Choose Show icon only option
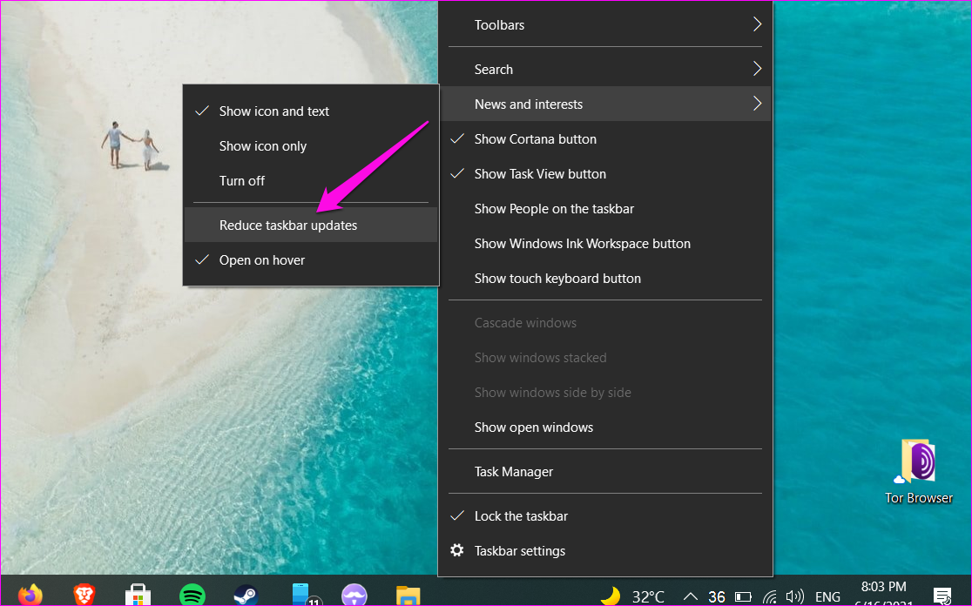This screenshot has height=606, width=972. 311,146
